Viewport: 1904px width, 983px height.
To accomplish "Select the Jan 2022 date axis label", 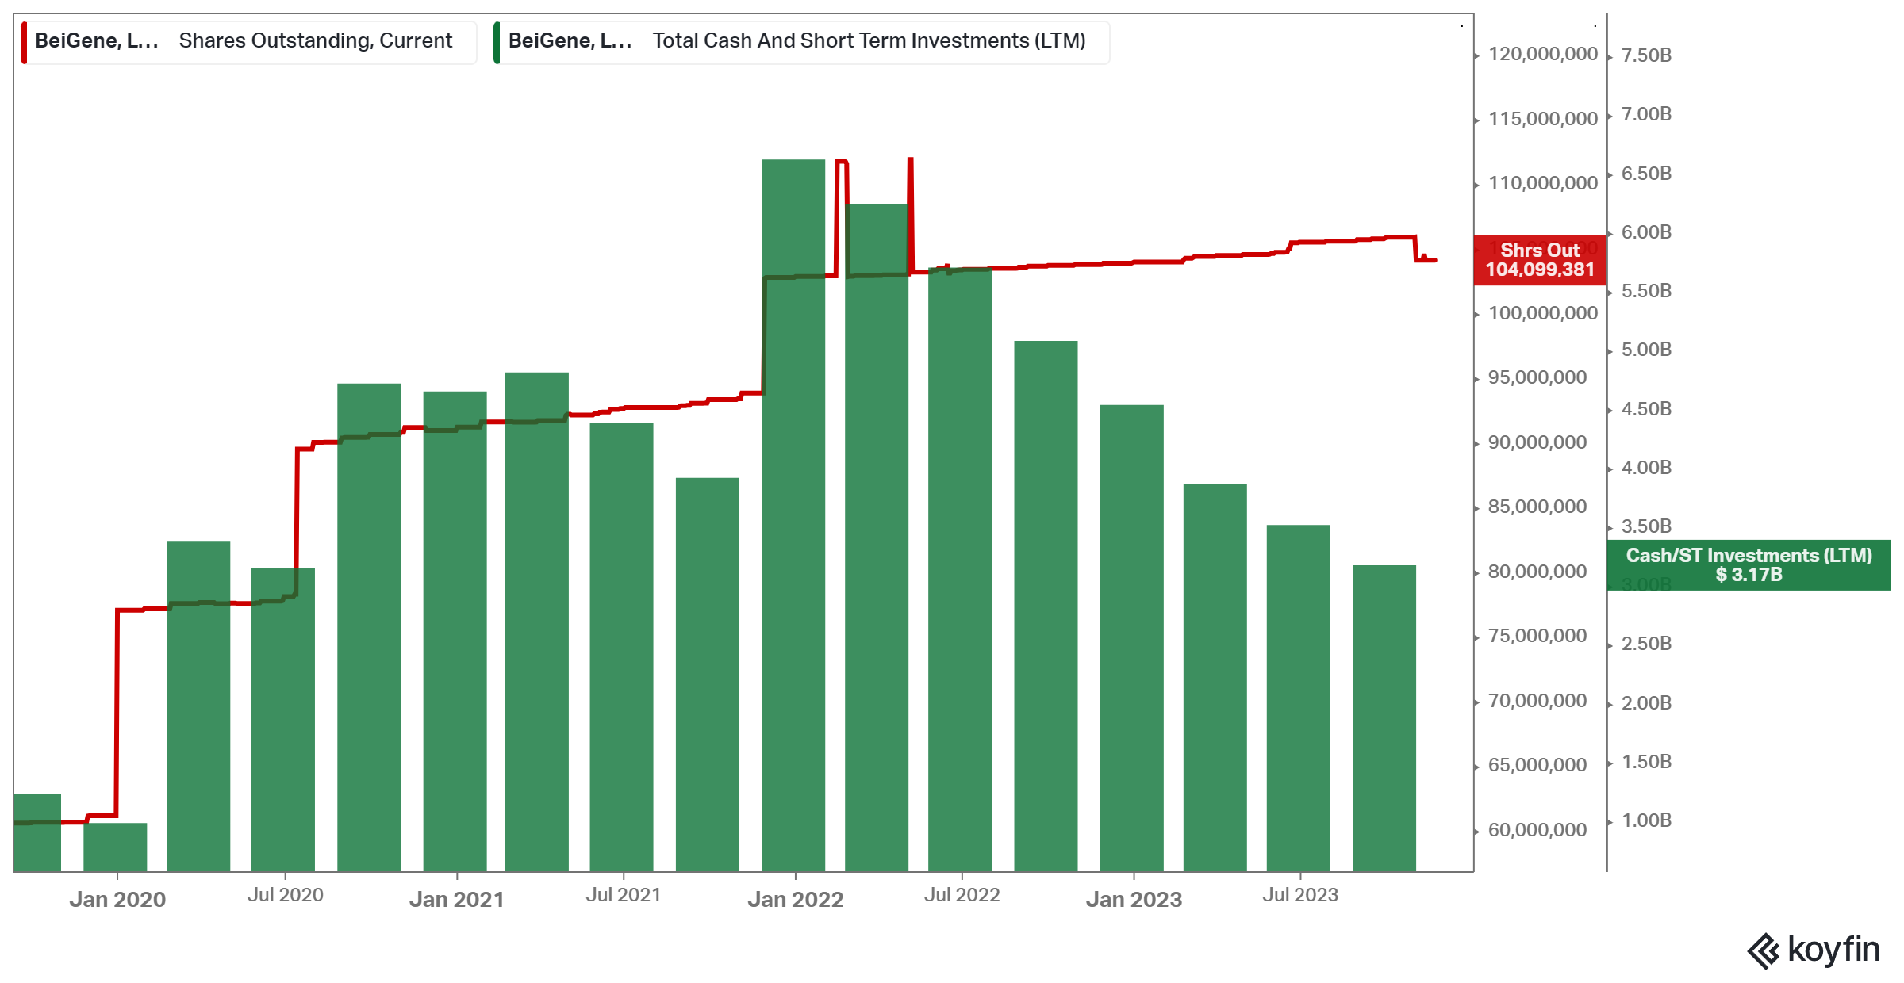I will click(797, 898).
